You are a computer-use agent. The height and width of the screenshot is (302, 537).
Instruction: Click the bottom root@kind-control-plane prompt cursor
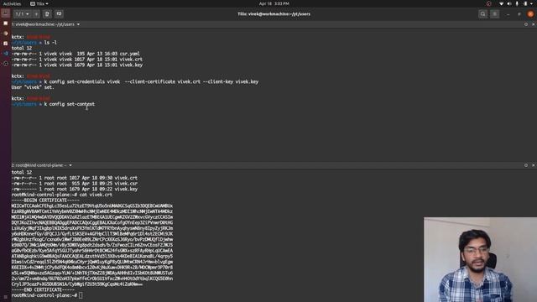81,295
